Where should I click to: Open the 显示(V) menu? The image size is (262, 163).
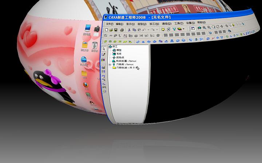tap(131, 24)
